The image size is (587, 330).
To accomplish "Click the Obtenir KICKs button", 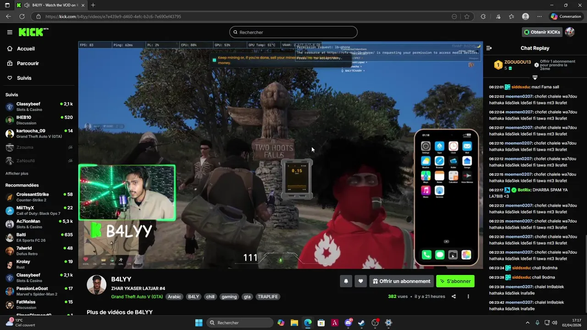I will [x=542, y=32].
